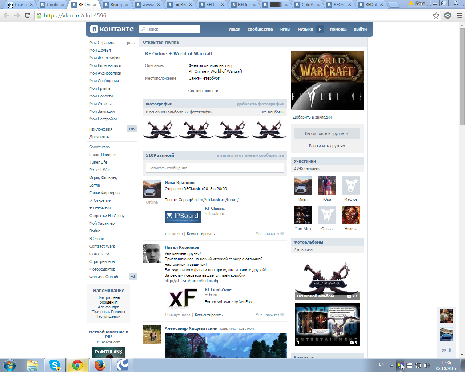
Task: Open the IPBoard link preview image
Action: (x=183, y=217)
